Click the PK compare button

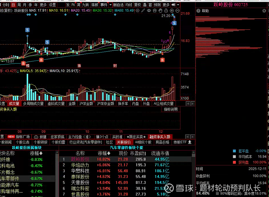pyautogui.click(x=73, y=5)
